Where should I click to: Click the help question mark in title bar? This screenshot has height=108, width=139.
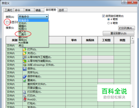(124, 2)
